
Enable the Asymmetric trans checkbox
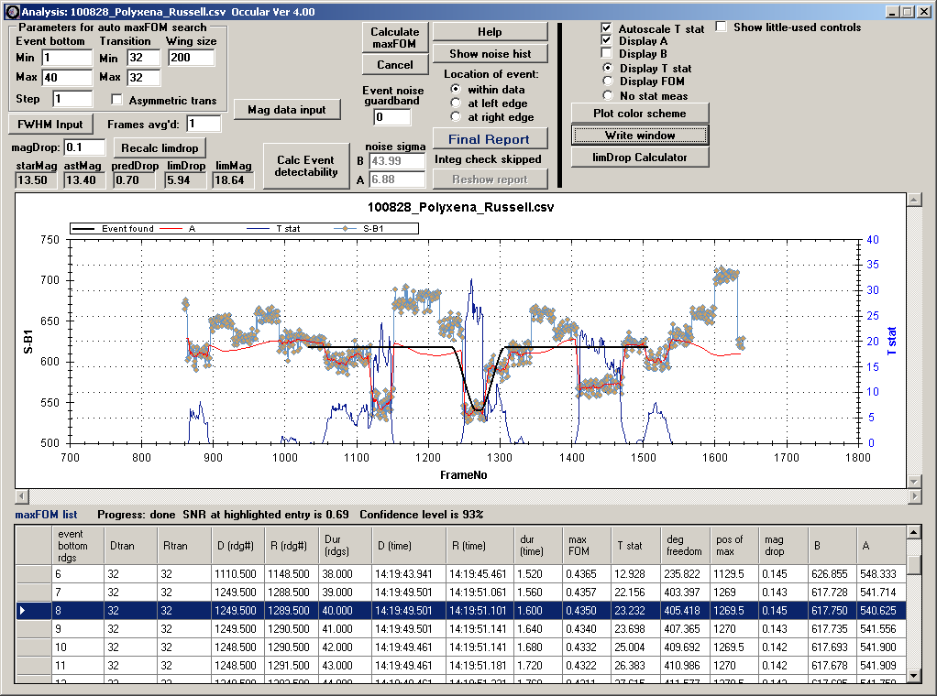coord(116,100)
